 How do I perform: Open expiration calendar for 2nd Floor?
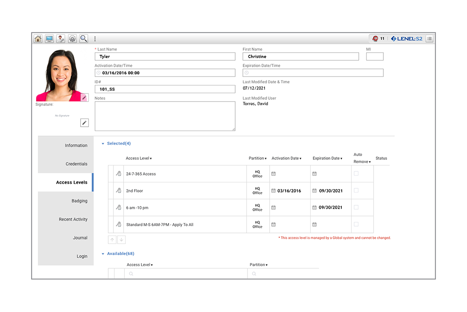click(x=315, y=190)
